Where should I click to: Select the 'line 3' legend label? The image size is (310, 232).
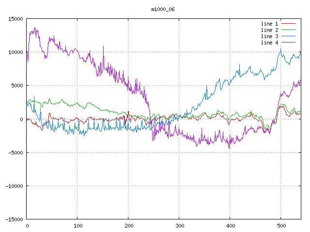pos(270,36)
